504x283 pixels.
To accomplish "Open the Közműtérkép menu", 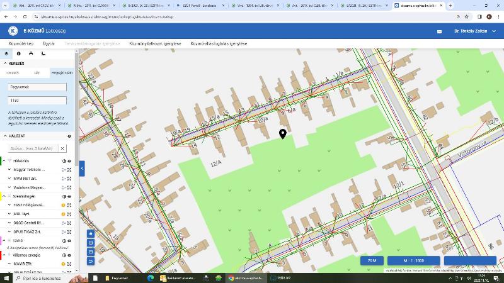I will click(21, 43).
